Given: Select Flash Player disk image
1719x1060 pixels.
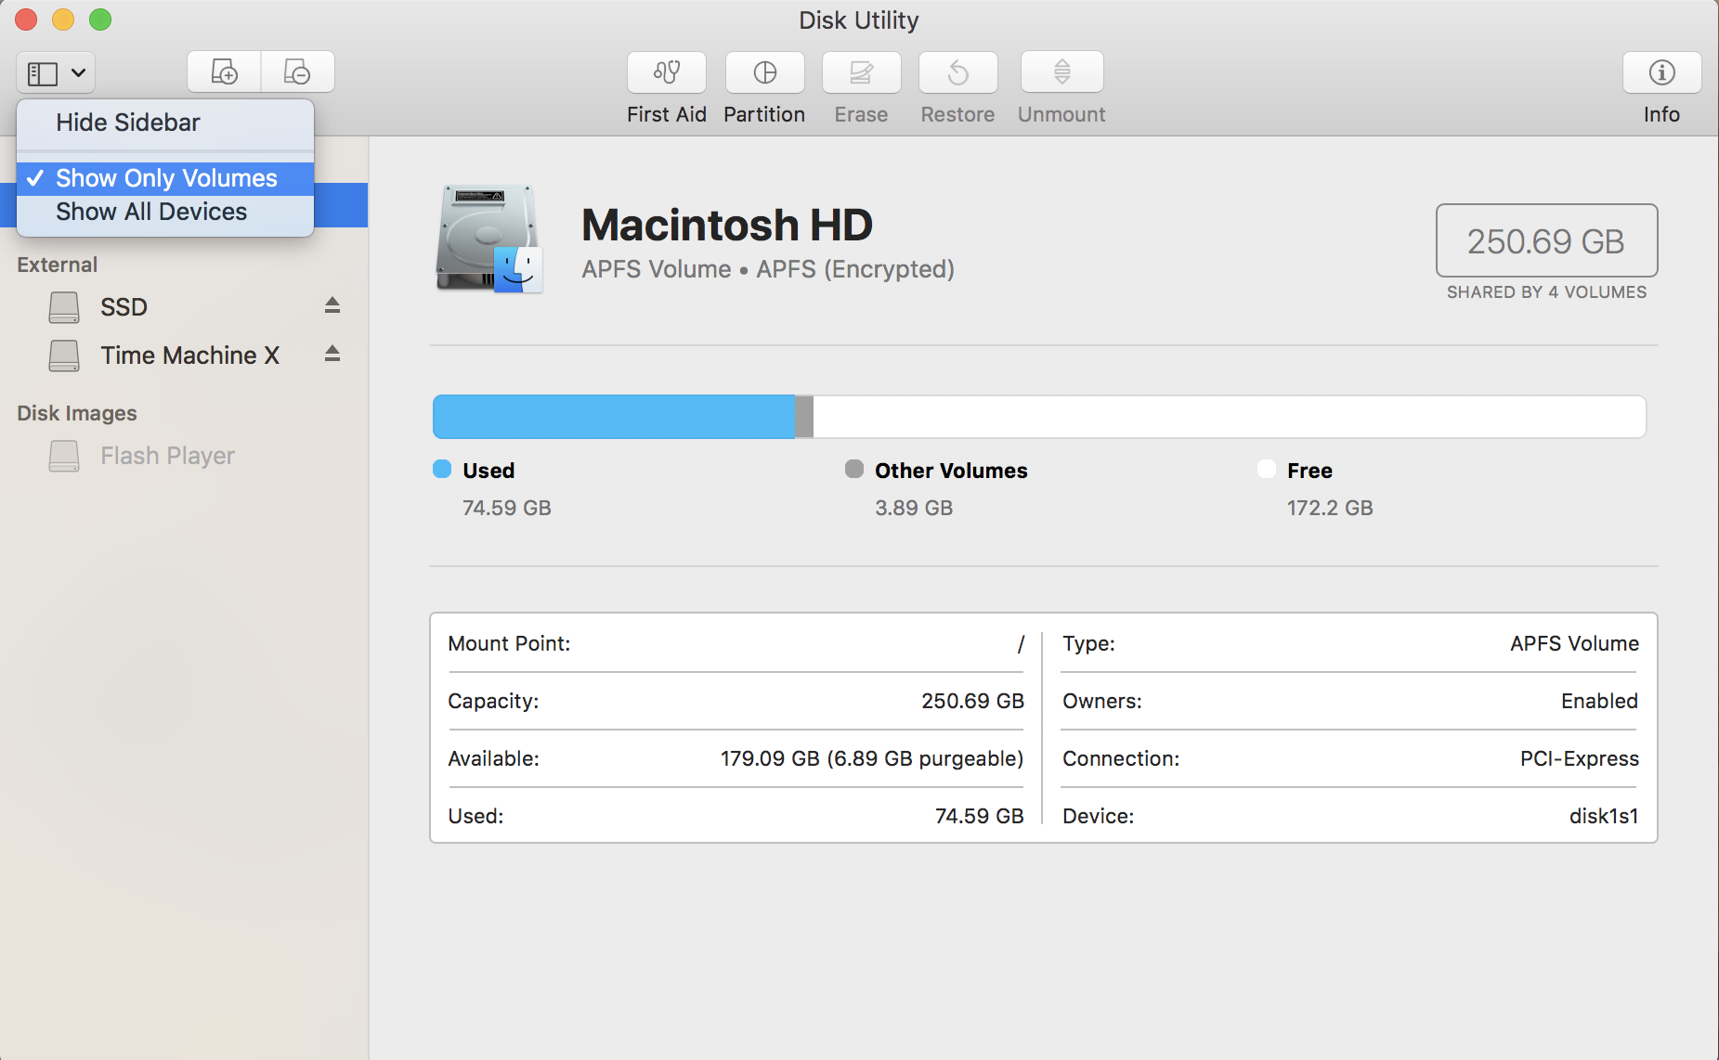Looking at the screenshot, I should click(167, 456).
